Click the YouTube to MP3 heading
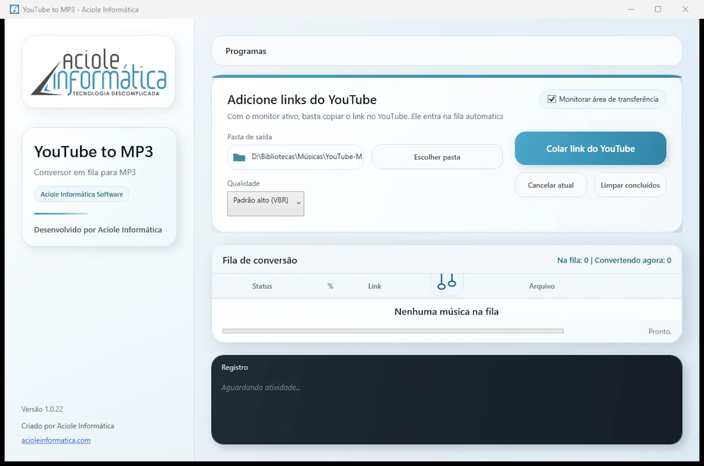This screenshot has width=704, height=466. click(94, 152)
